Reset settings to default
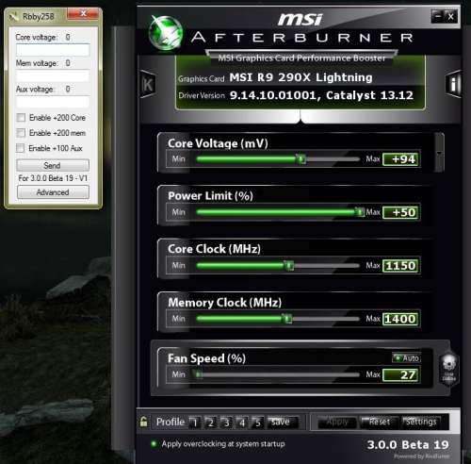Viewport: 471px width, 464px height. point(380,422)
